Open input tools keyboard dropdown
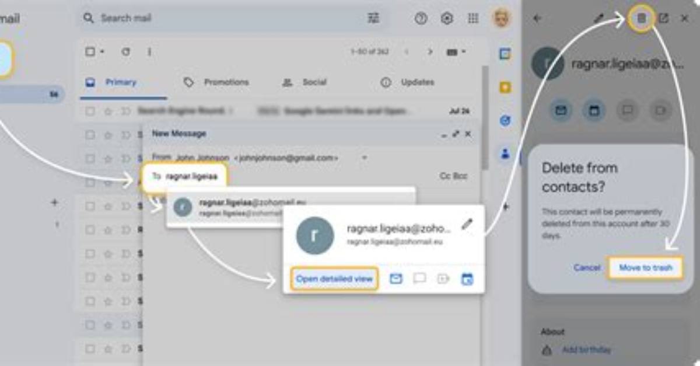This screenshot has width=700, height=366. [x=456, y=52]
